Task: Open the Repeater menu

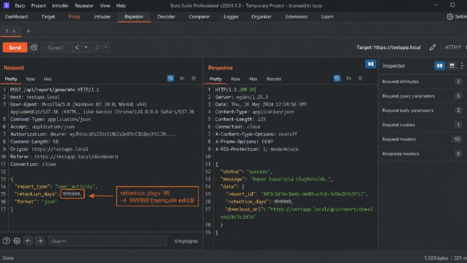Action: coord(84,6)
